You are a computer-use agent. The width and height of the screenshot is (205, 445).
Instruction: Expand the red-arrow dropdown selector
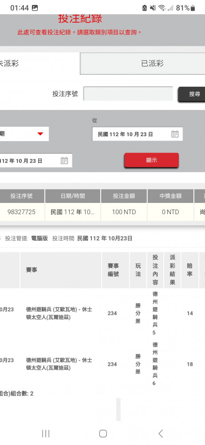coord(24,134)
